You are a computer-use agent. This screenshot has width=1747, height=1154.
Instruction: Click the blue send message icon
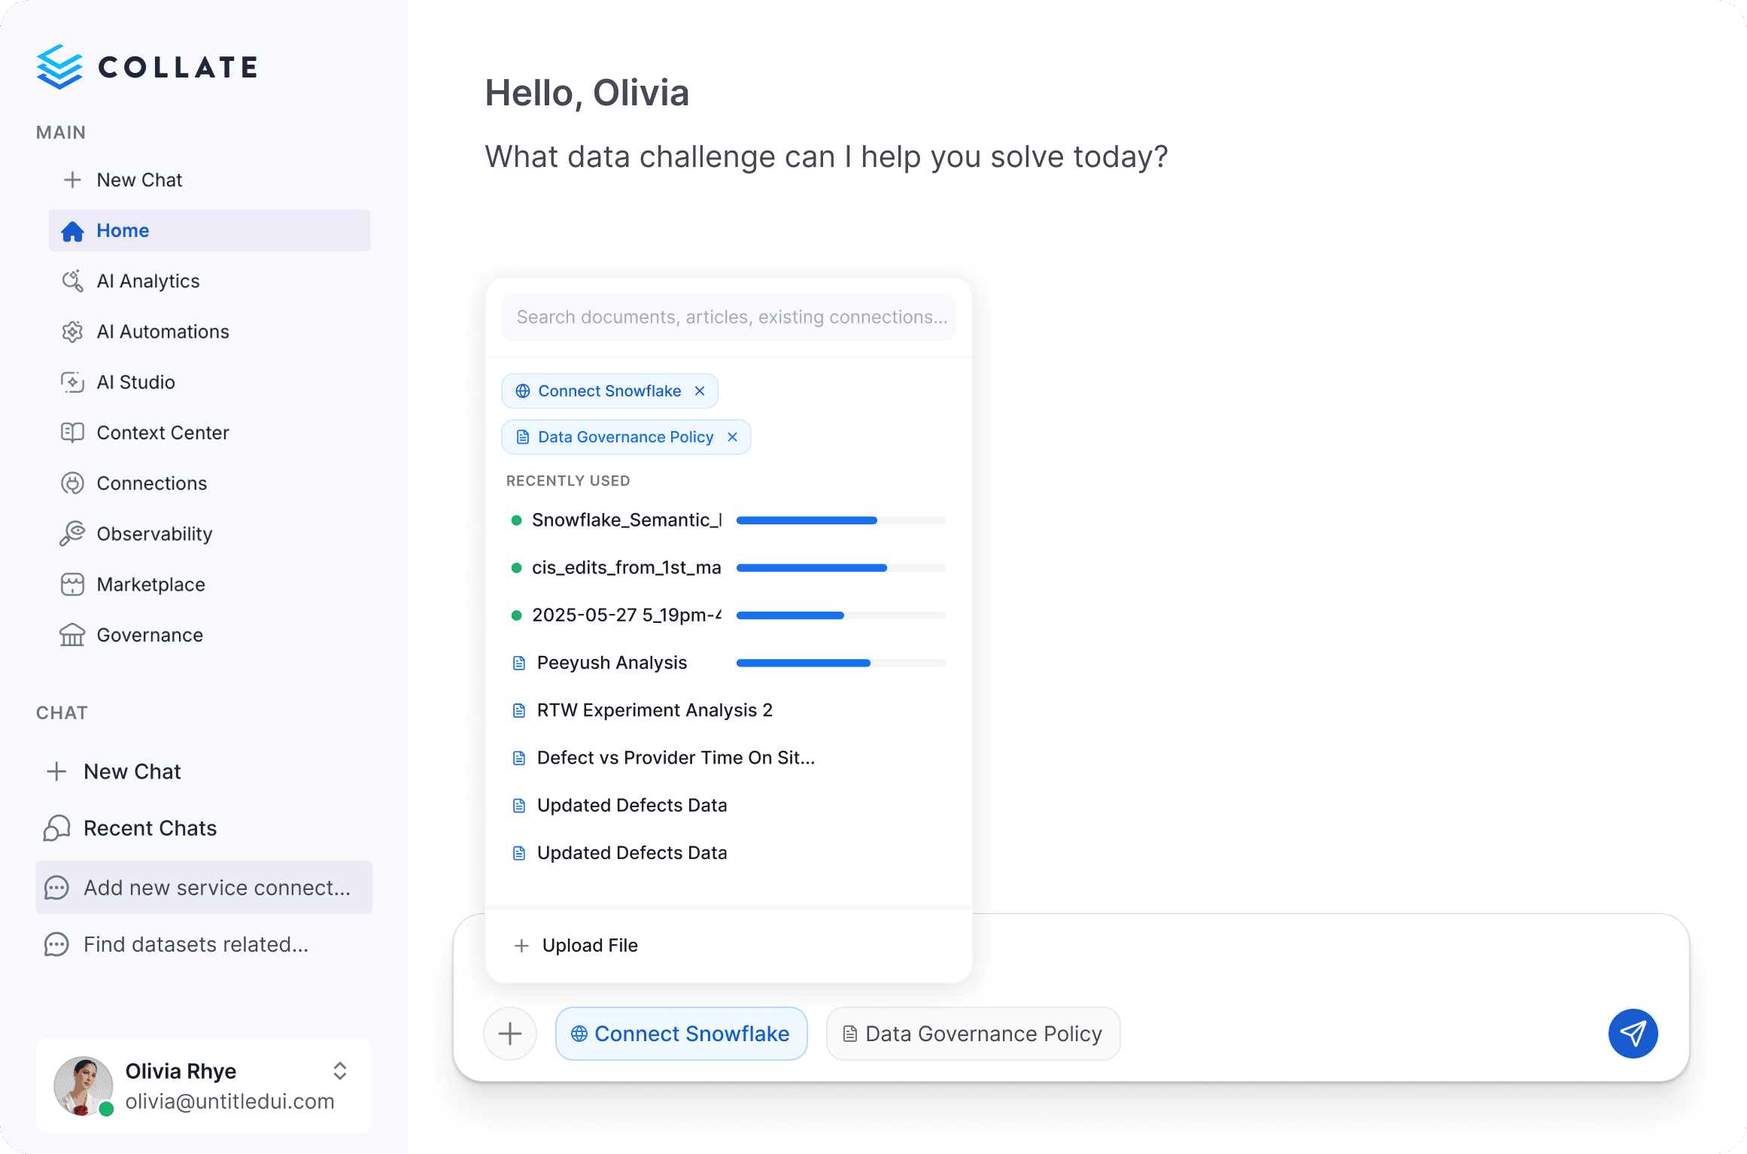click(x=1633, y=1034)
